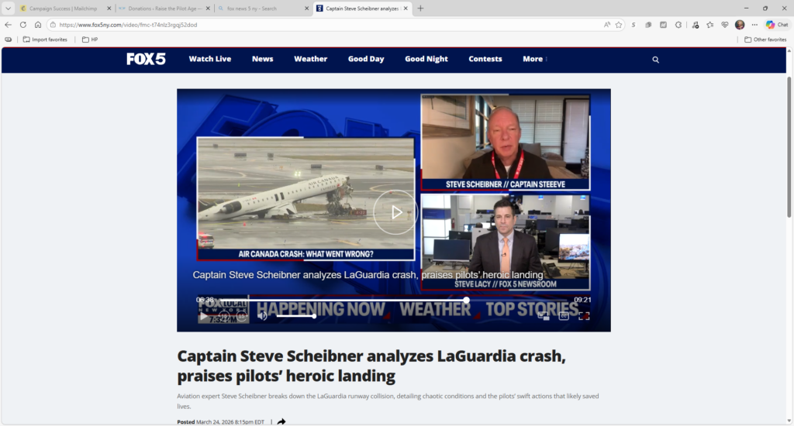Enable picture-in-picture for the video
794x426 pixels.
pyautogui.click(x=544, y=316)
